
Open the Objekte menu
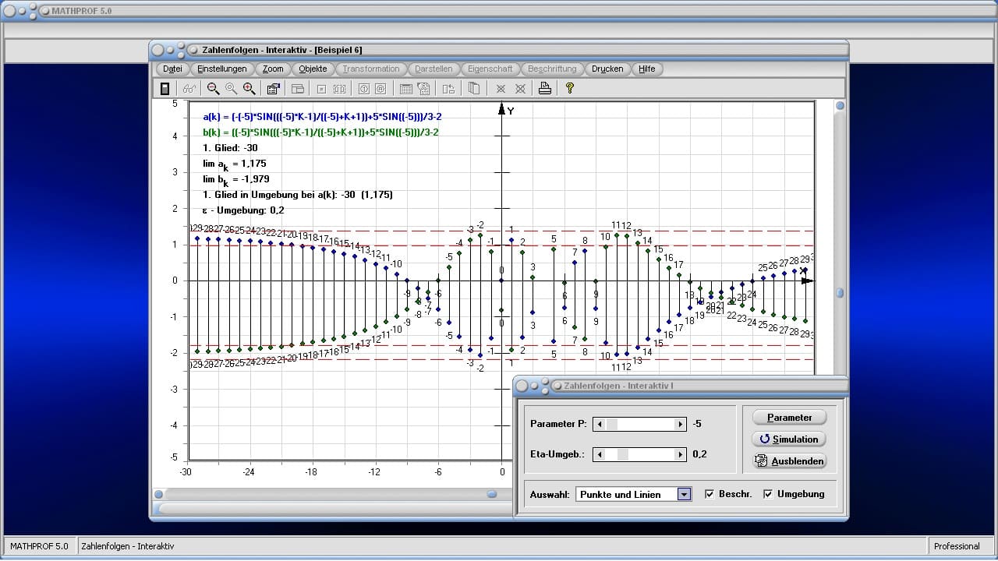point(313,69)
